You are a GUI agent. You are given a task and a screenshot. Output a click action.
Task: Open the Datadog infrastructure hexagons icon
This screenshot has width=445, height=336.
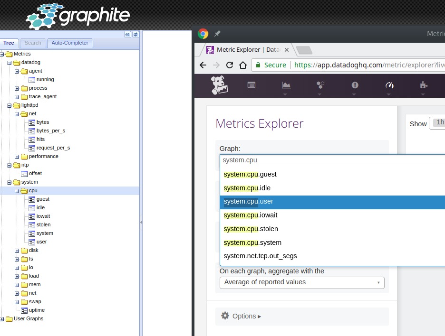320,85
